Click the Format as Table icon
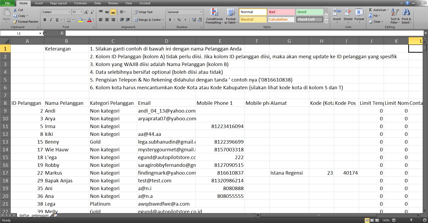The height and width of the screenshot is (223, 428). pyautogui.click(x=231, y=12)
